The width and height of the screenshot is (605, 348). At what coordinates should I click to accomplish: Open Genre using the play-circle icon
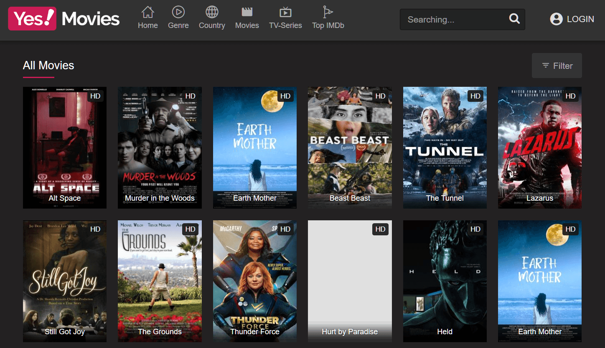tap(178, 12)
